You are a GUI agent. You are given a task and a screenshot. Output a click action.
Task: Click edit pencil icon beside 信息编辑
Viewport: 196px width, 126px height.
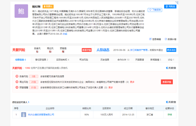(150, 39)
